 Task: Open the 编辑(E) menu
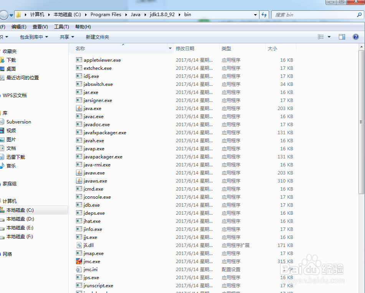[19, 27]
